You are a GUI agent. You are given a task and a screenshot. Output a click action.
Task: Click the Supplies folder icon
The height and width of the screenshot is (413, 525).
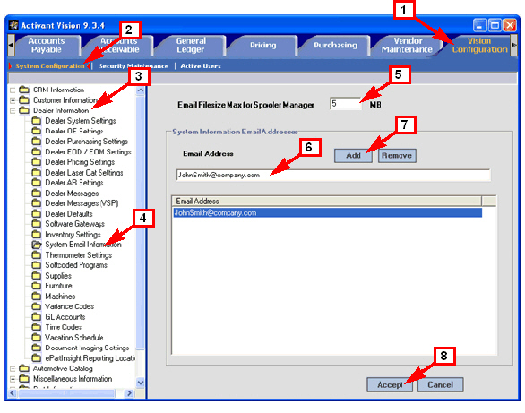(37, 275)
